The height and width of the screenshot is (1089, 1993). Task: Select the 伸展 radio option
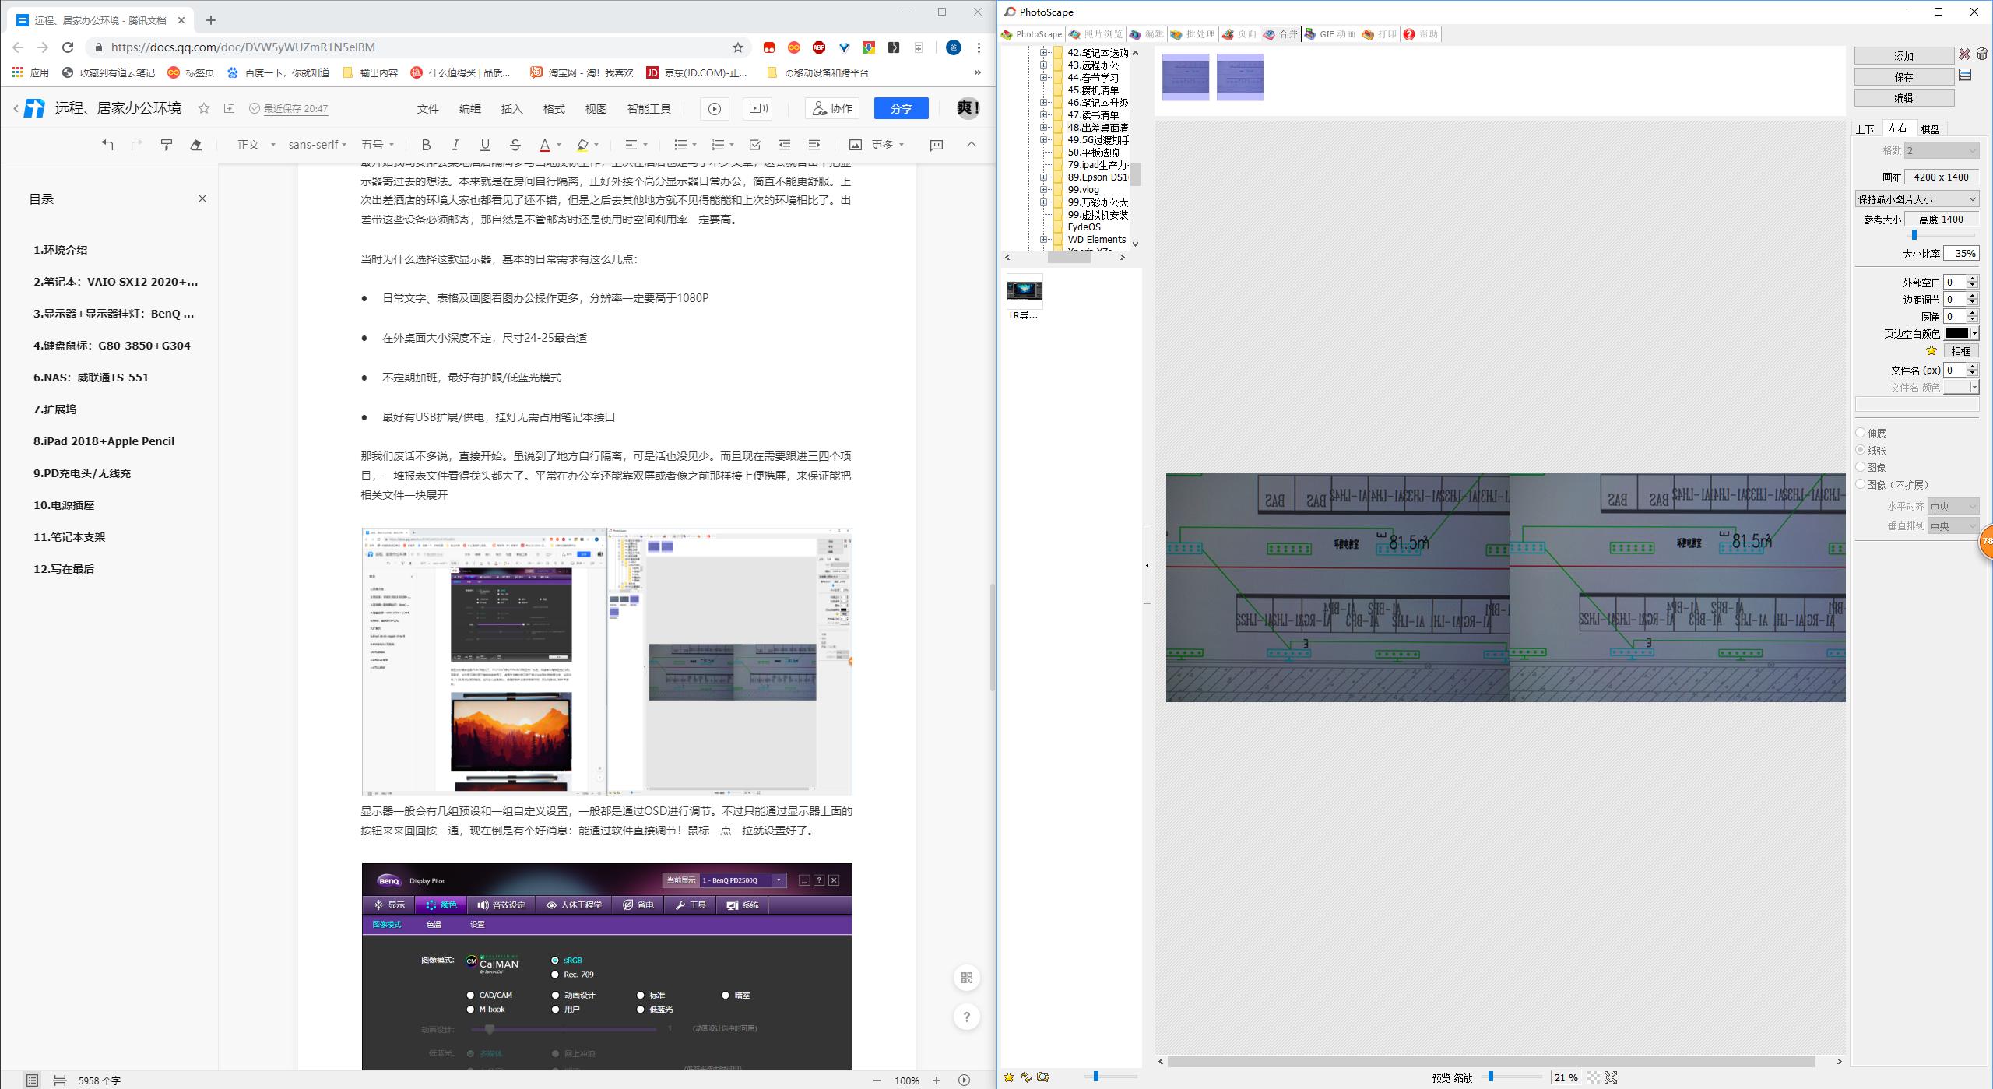pyautogui.click(x=1861, y=433)
